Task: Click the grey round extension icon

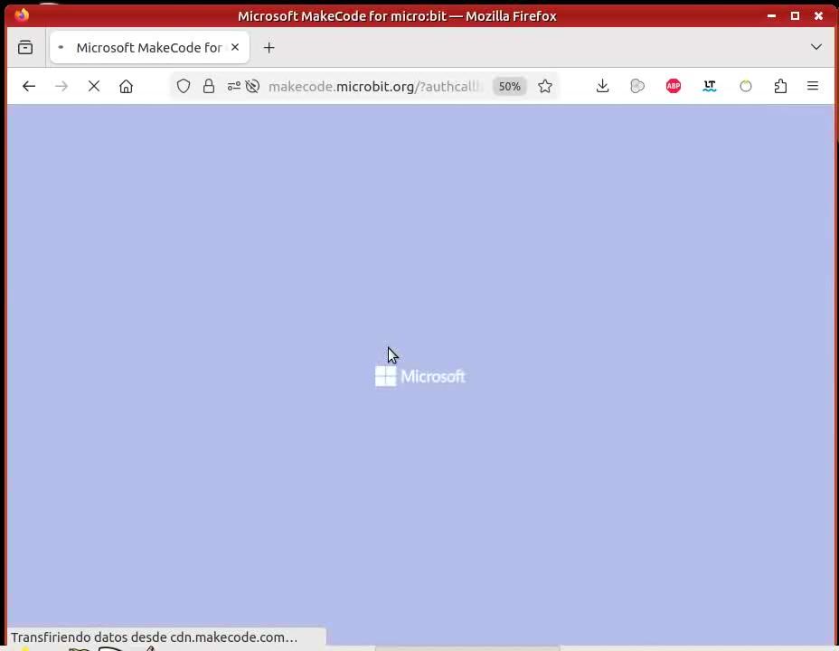Action: point(637,86)
